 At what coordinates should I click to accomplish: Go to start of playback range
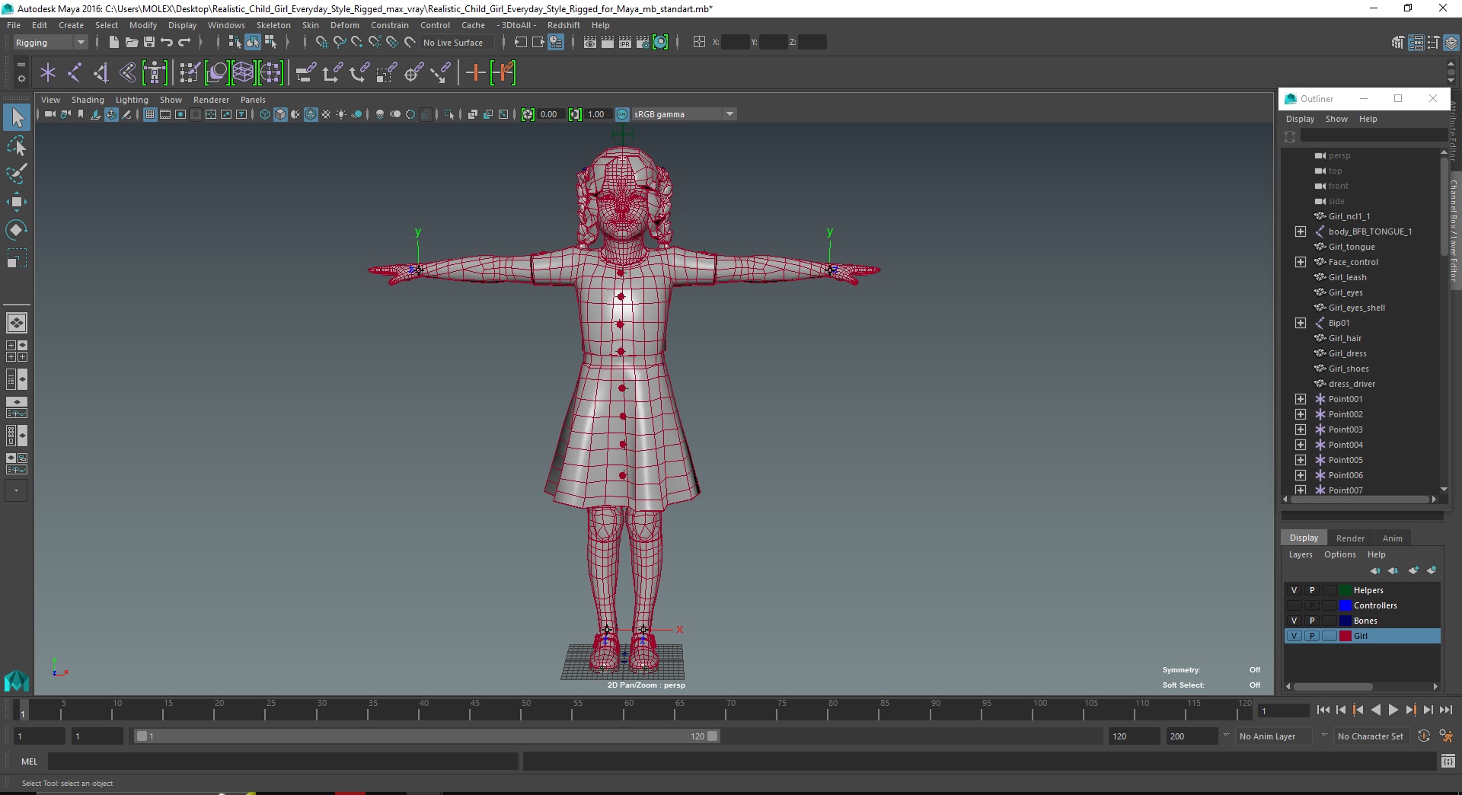tap(1323, 710)
